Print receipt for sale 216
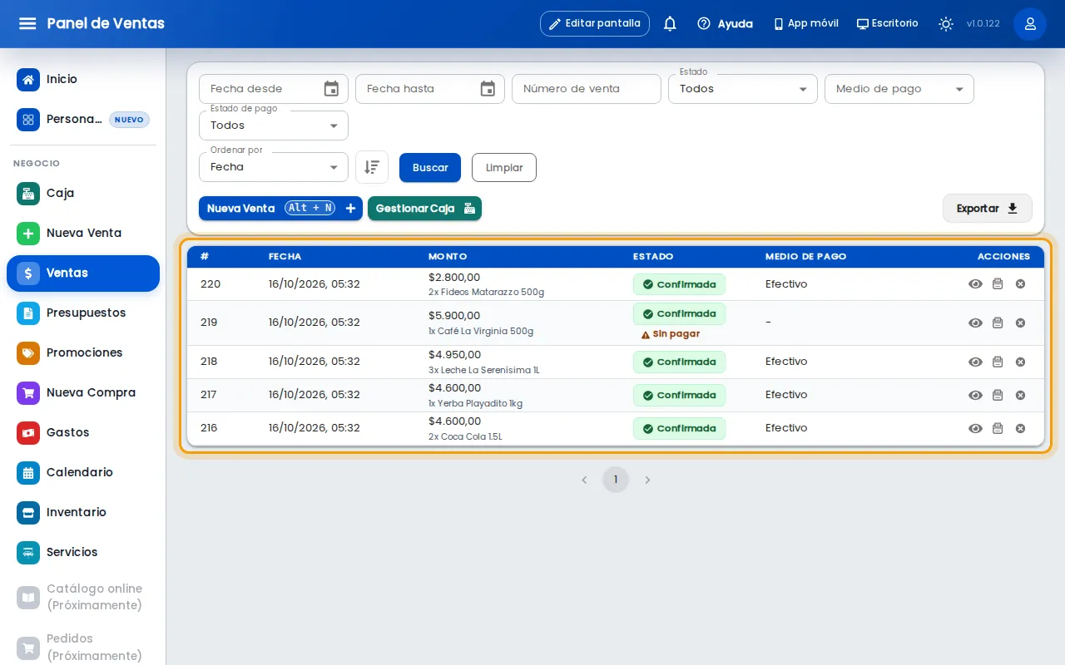The image size is (1065, 665). 998,429
